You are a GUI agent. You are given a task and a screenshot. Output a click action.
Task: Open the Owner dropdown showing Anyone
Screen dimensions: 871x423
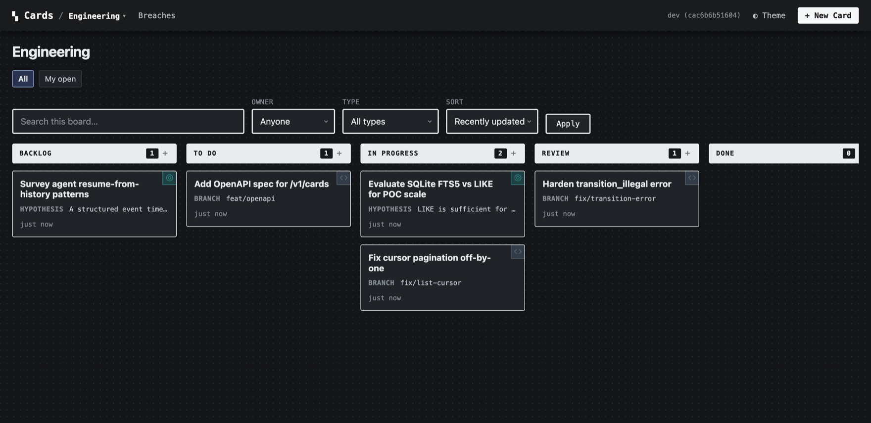tap(293, 121)
